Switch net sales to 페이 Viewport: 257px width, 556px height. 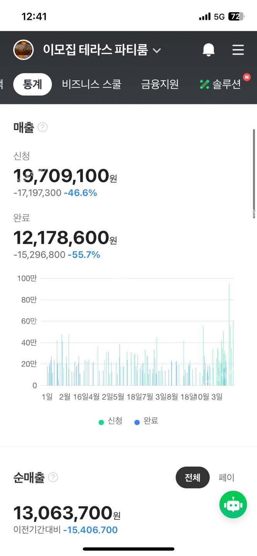(x=226, y=478)
